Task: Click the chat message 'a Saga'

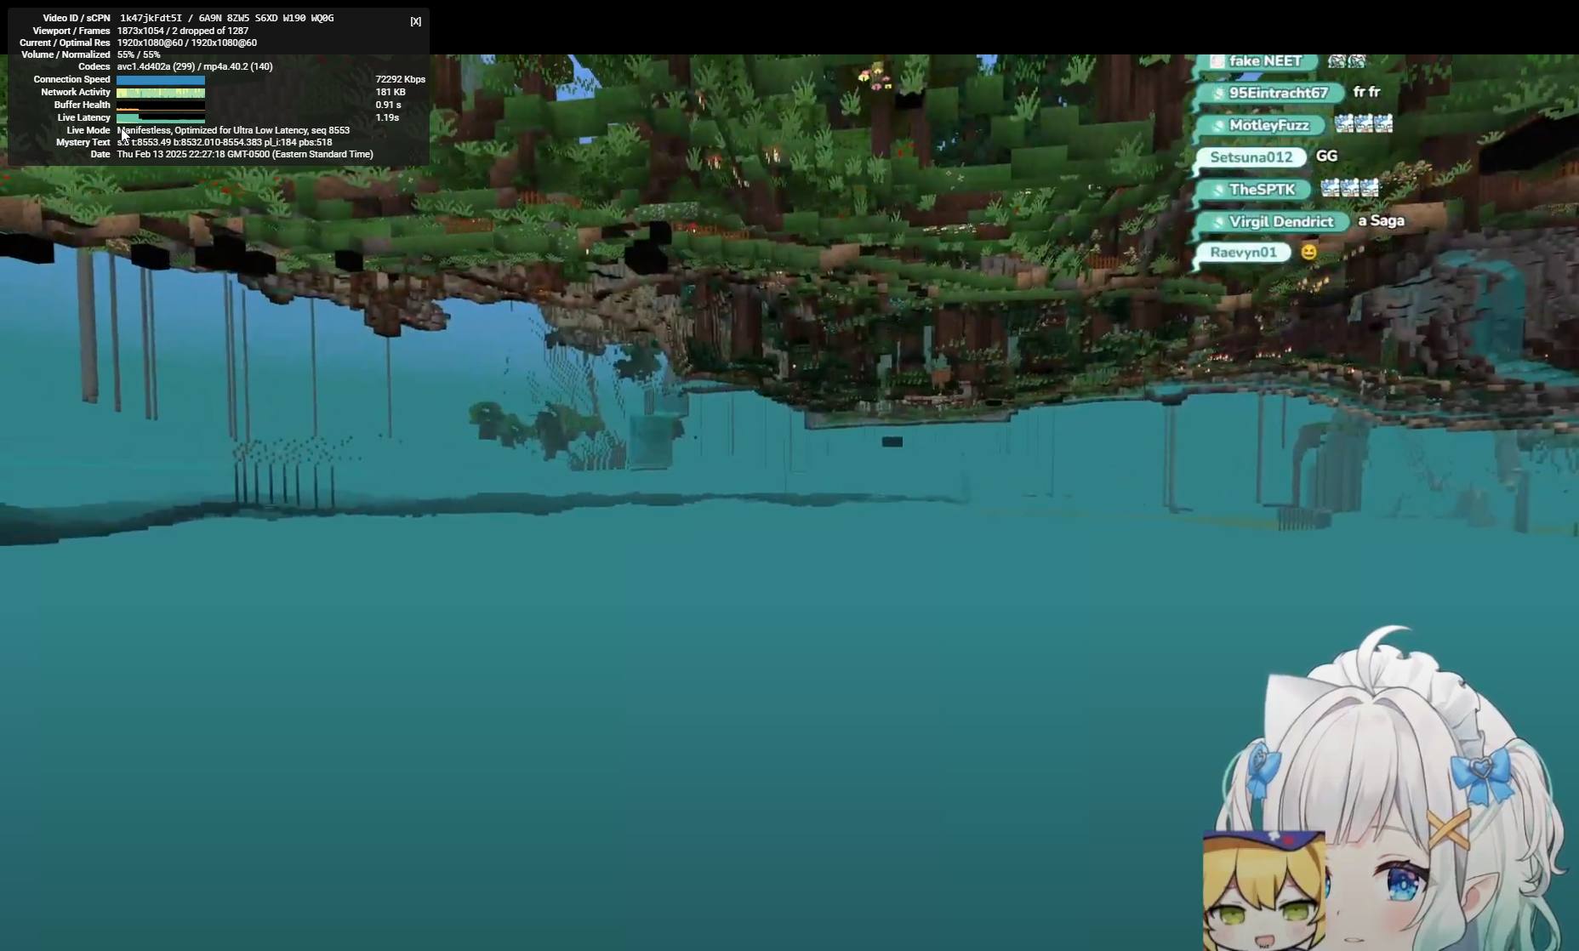Action: pyautogui.click(x=1381, y=220)
